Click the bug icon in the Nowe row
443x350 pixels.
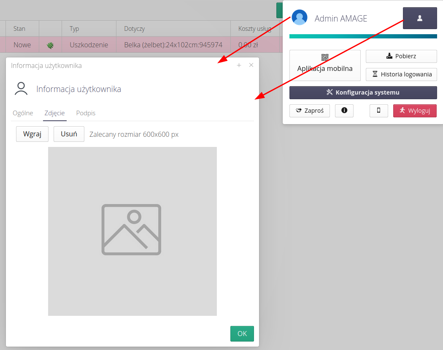coord(50,45)
